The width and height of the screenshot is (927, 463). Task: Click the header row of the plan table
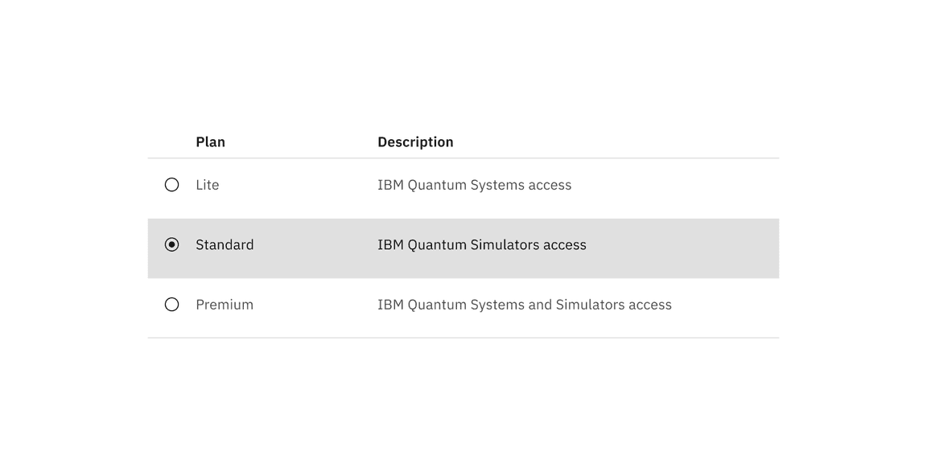click(x=463, y=141)
